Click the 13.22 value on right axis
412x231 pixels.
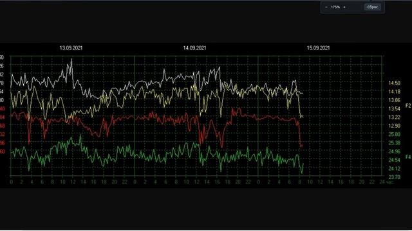(x=395, y=117)
